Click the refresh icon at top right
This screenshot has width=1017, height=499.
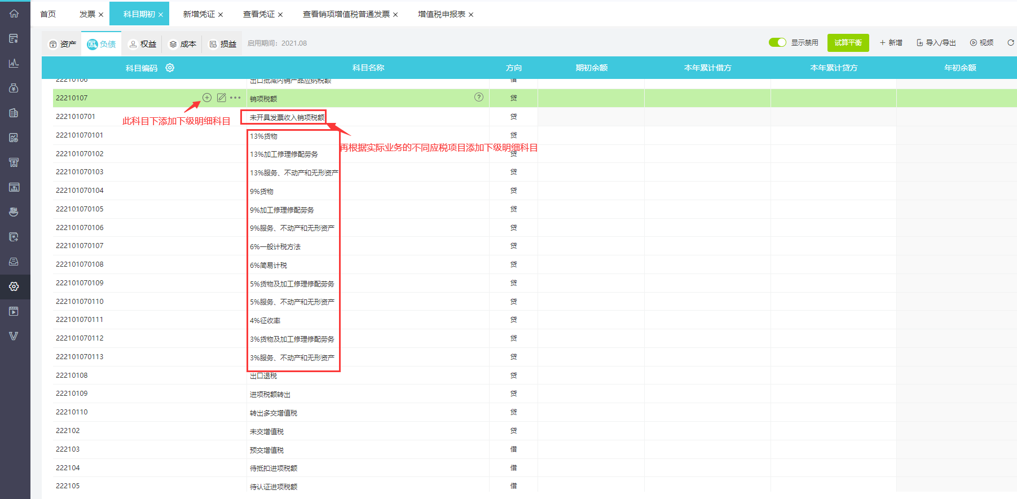[1010, 43]
